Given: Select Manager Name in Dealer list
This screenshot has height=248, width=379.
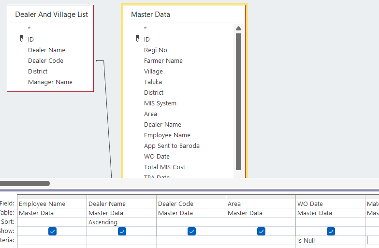Looking at the screenshot, I should pos(50,82).
